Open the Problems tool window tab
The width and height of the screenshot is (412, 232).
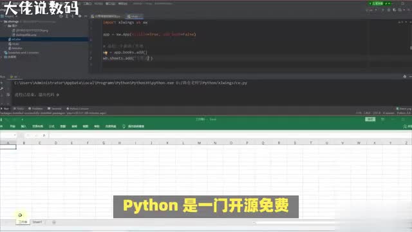(x=35, y=109)
